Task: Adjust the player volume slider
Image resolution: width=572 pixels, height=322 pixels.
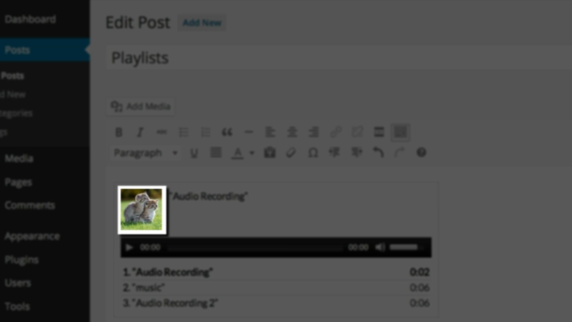Action: point(406,247)
